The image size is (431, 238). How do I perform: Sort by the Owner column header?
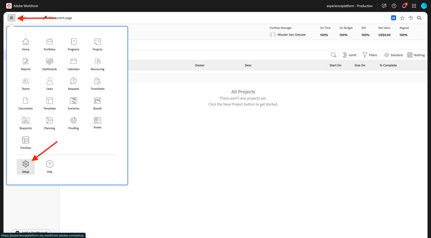(x=199, y=65)
